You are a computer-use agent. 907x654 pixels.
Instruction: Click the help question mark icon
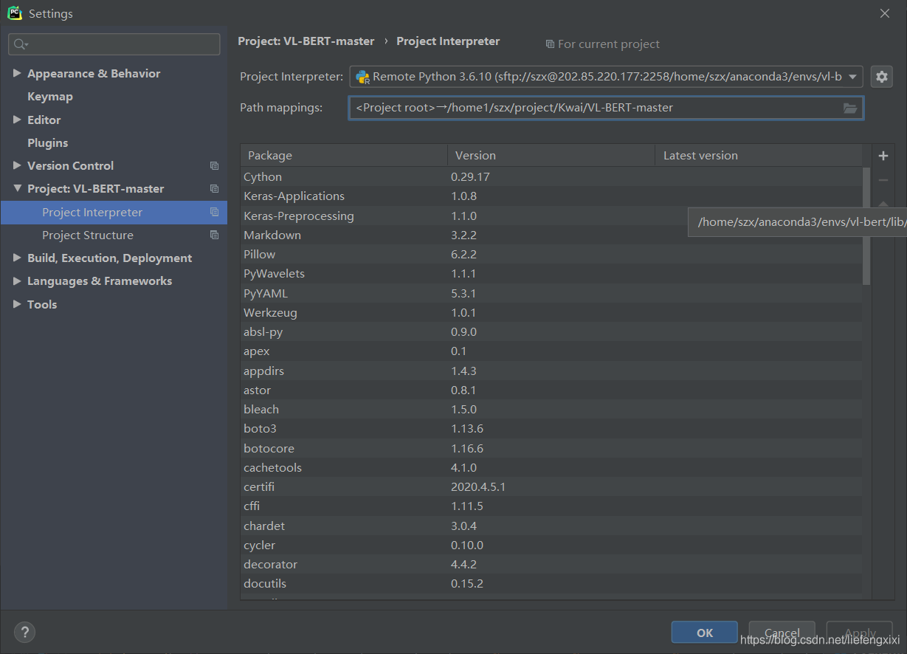pos(24,632)
